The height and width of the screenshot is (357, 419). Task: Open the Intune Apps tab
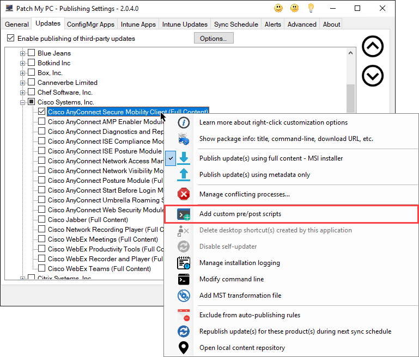click(138, 24)
